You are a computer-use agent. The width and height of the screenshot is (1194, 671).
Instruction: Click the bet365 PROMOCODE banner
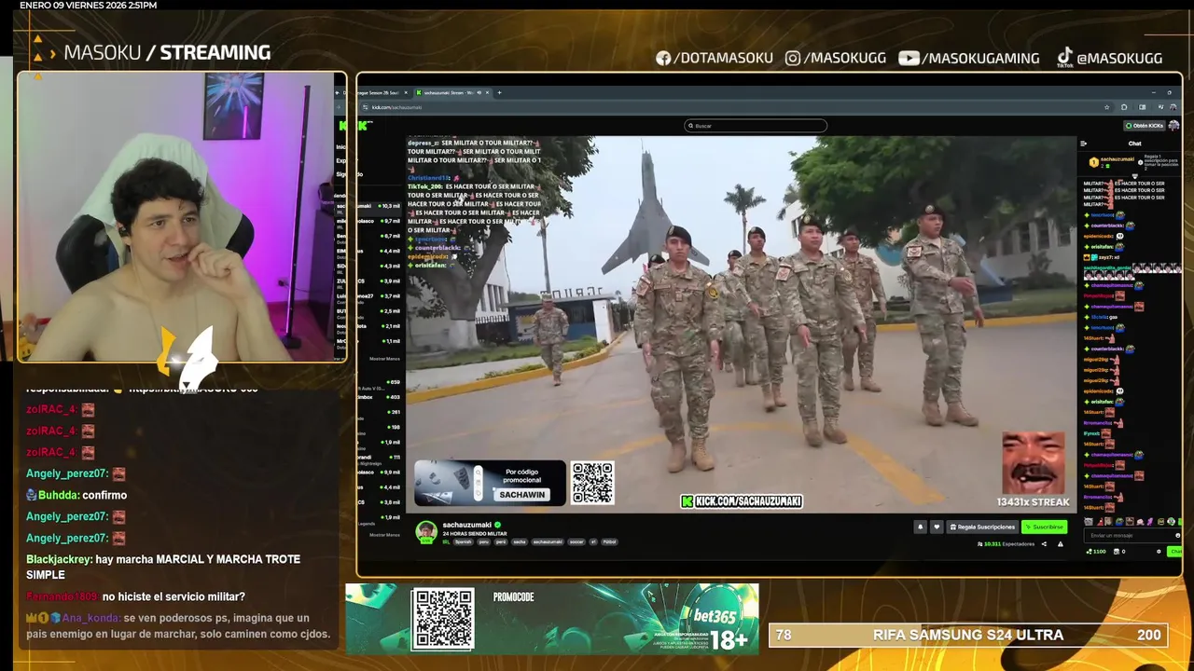click(552, 619)
